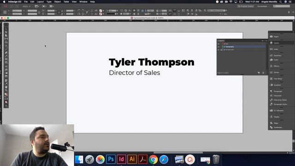Open Finder from the Dock
Screen dimensions: 295x166
click(x=79, y=160)
